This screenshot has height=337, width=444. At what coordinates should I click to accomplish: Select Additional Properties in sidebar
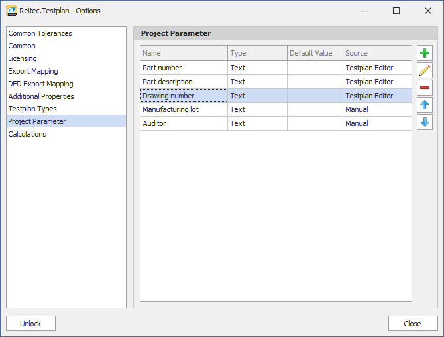tap(41, 96)
